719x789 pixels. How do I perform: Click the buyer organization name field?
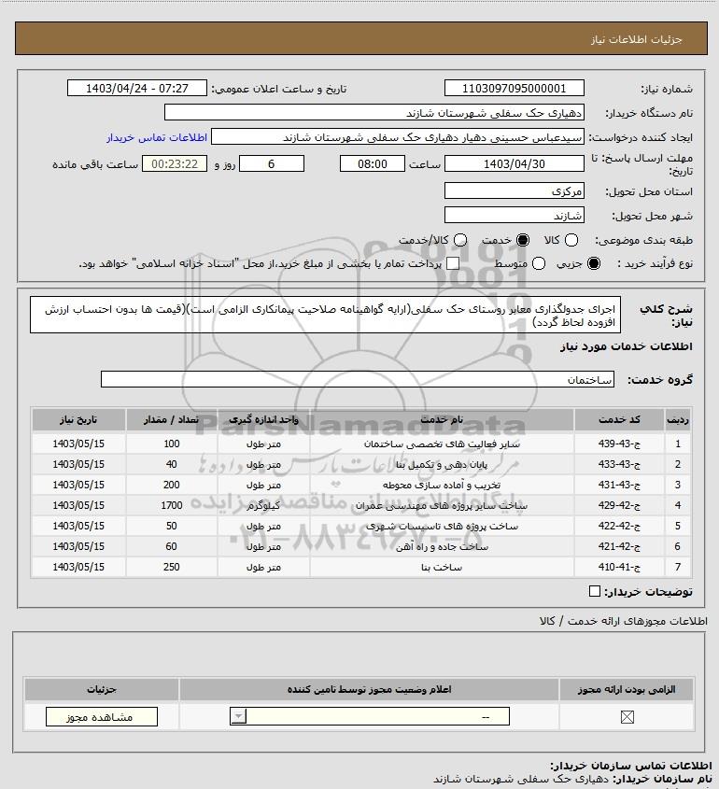tap(374, 113)
